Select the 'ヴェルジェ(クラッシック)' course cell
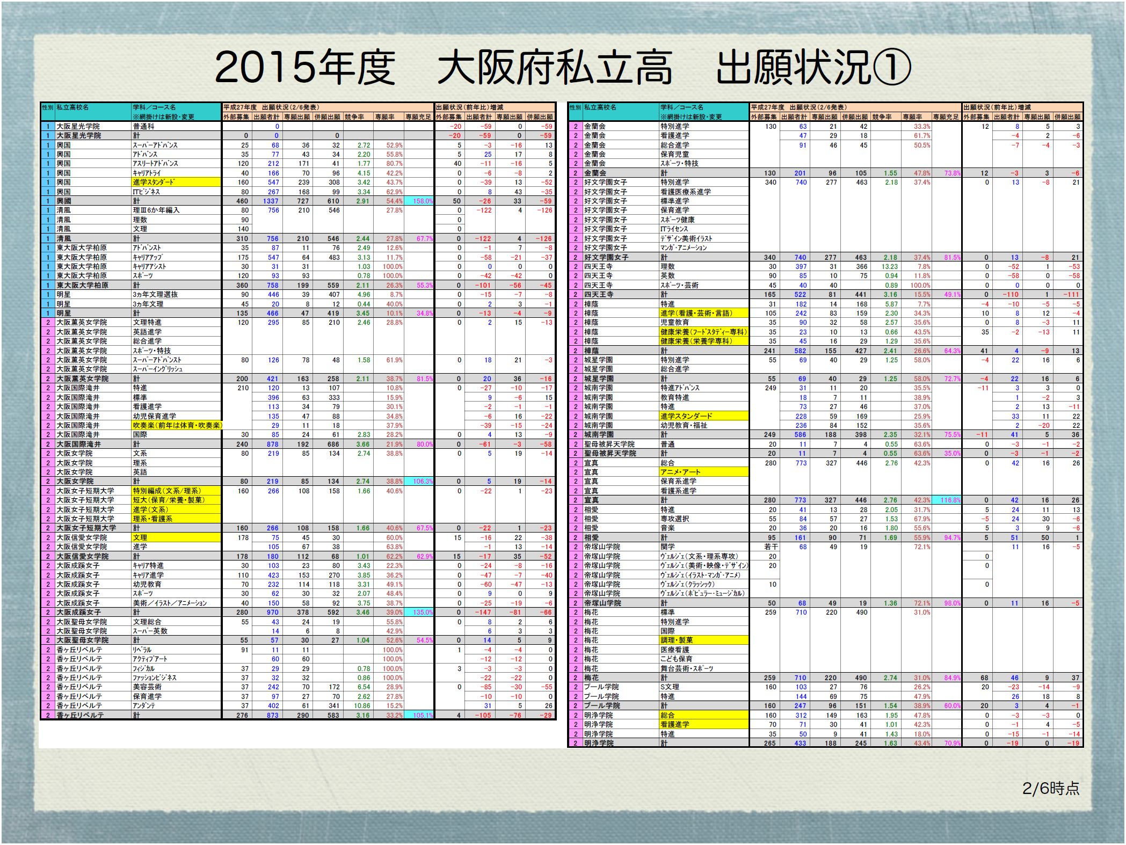The image size is (1126, 845). coord(704,584)
